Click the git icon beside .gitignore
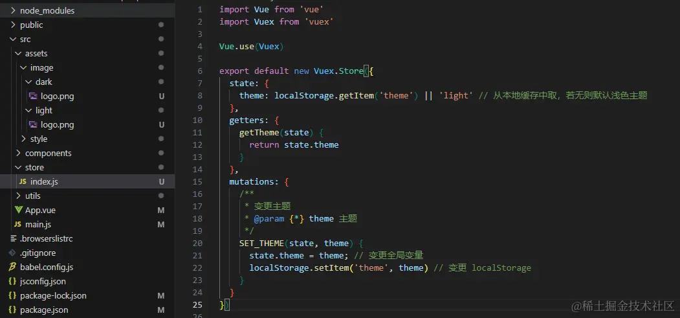This screenshot has width=680, height=318. click(12, 253)
